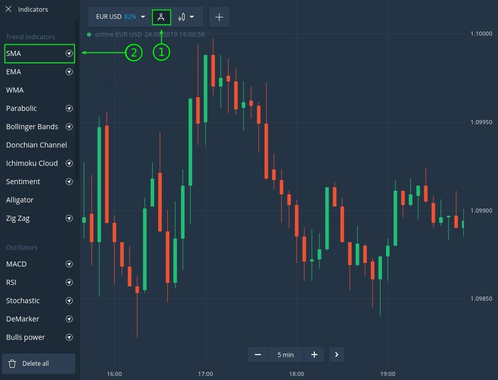Open the indicators compass tool in the toolbar
Image resolution: width=498 pixels, height=380 pixels.
coord(161,17)
